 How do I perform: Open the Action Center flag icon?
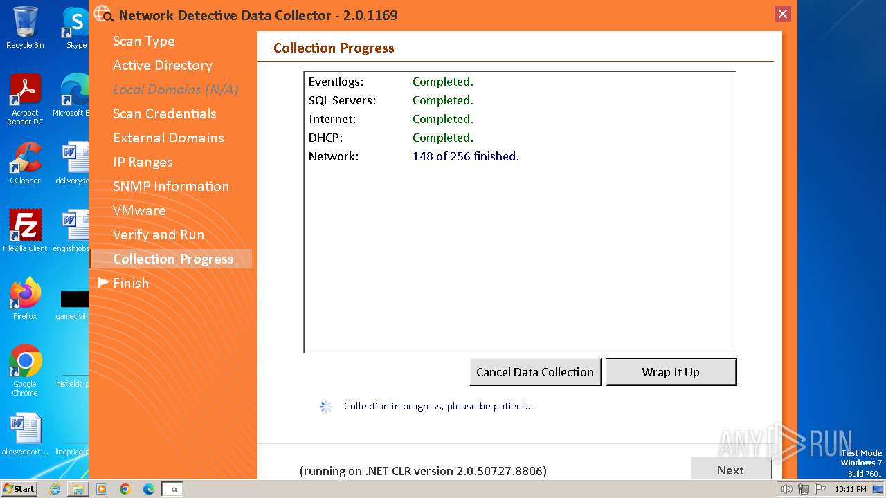coord(819,489)
